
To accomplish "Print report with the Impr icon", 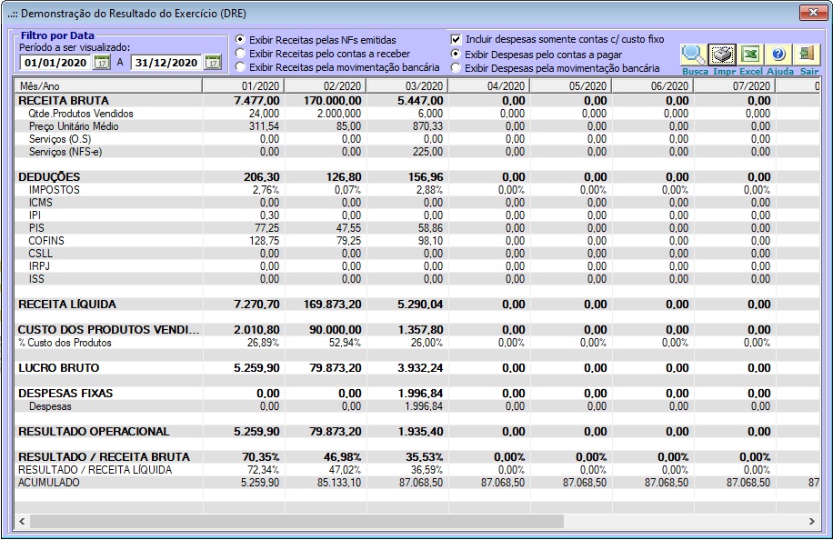I will 722,55.
